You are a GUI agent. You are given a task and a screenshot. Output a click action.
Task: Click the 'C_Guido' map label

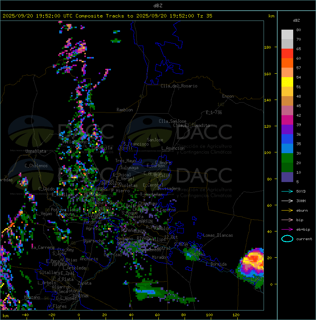click(46, 189)
